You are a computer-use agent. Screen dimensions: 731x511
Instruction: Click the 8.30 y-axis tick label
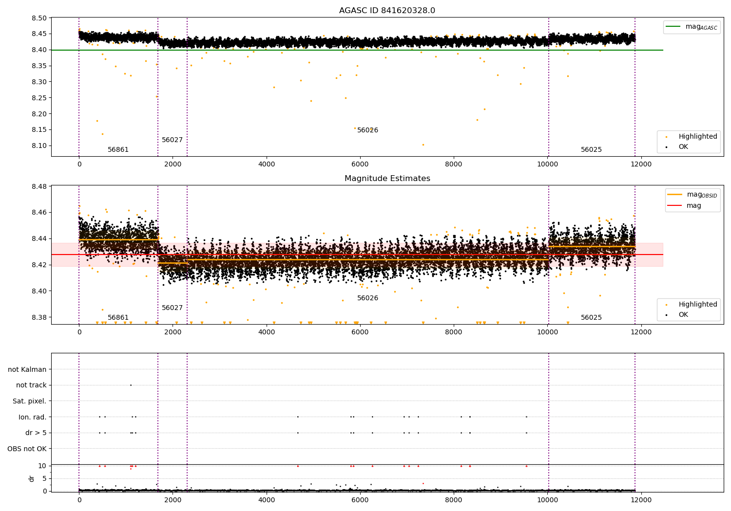click(x=39, y=82)
